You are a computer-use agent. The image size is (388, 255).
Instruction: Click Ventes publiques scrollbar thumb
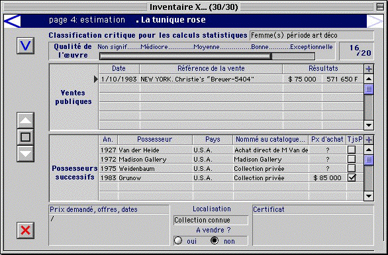(369, 89)
